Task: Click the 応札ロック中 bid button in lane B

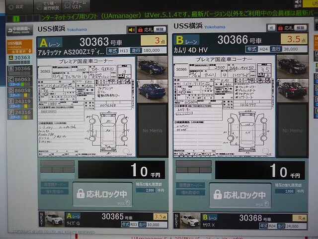Action: click(x=240, y=195)
